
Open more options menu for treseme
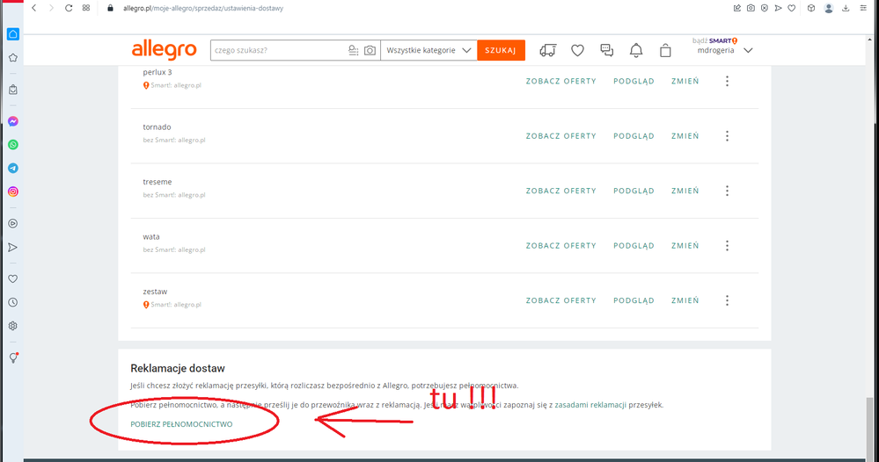[727, 191]
